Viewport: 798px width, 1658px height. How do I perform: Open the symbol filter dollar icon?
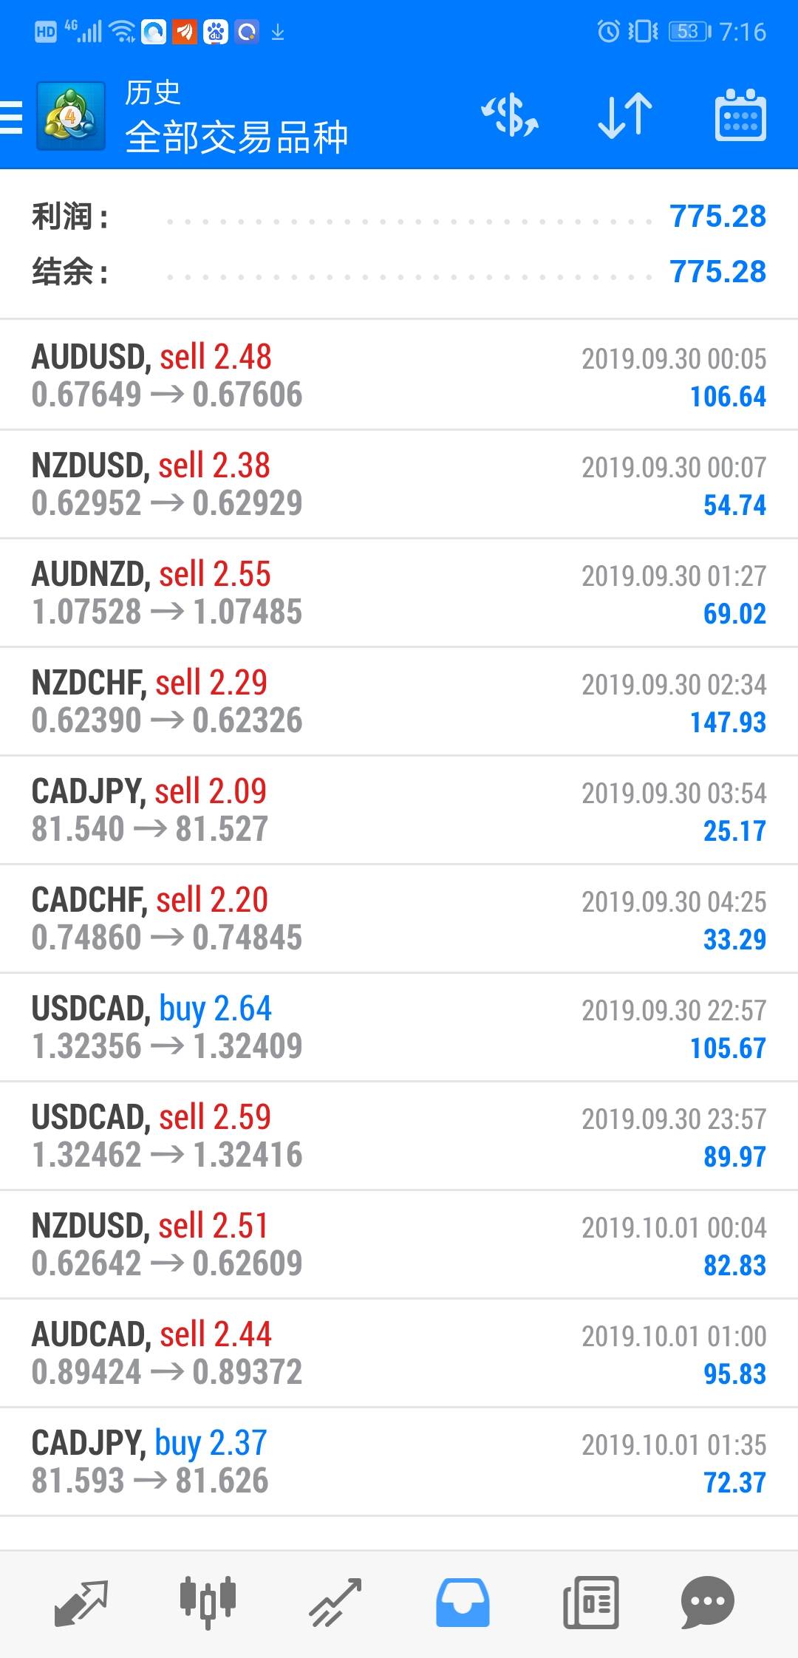coord(510,117)
